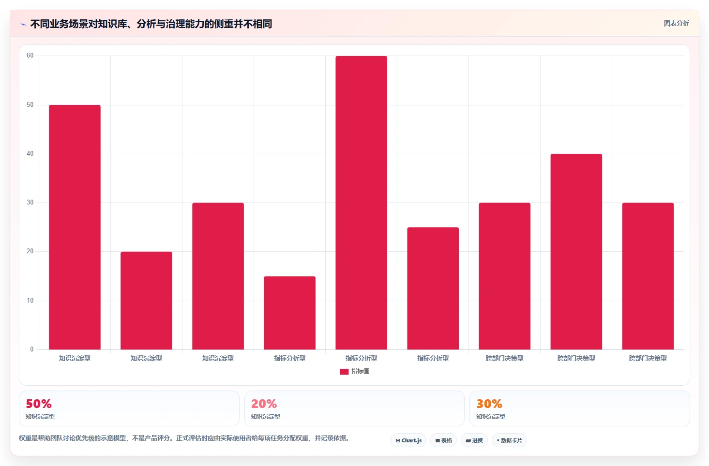
Task: Select the 表格 chip label
Action: pyautogui.click(x=446, y=441)
